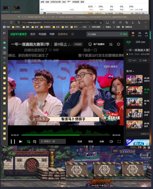
Task: Enter fullscreen video mode
Action: (119, 141)
